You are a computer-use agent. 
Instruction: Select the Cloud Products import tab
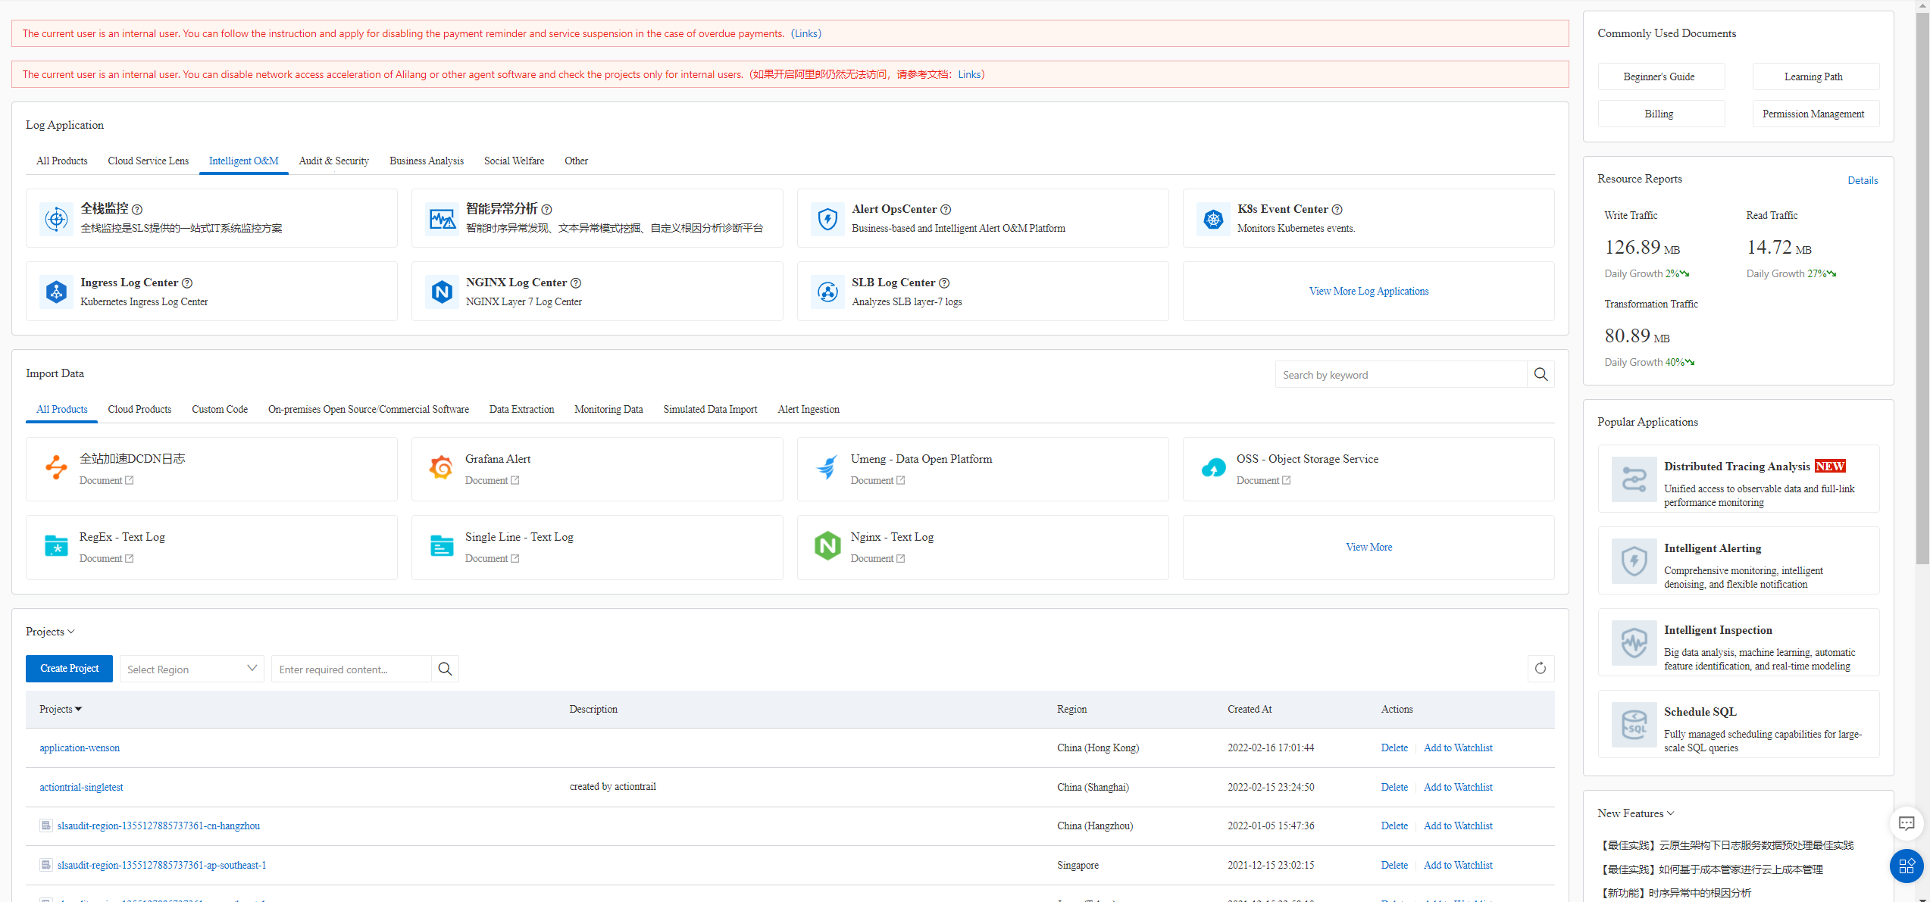139,409
